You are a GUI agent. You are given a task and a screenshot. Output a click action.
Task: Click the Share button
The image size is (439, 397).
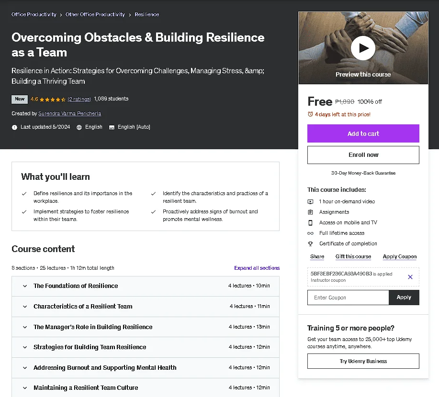click(x=317, y=256)
